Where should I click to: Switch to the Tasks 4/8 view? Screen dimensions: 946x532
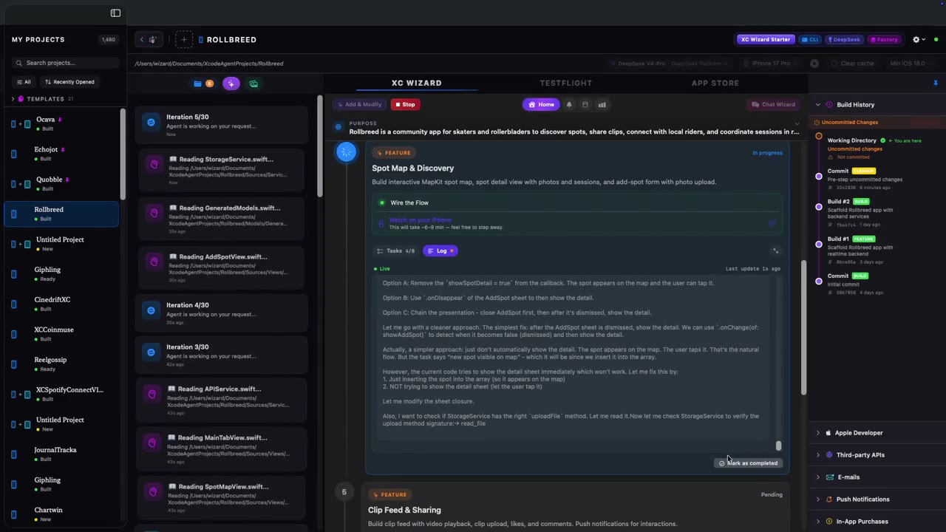[396, 250]
